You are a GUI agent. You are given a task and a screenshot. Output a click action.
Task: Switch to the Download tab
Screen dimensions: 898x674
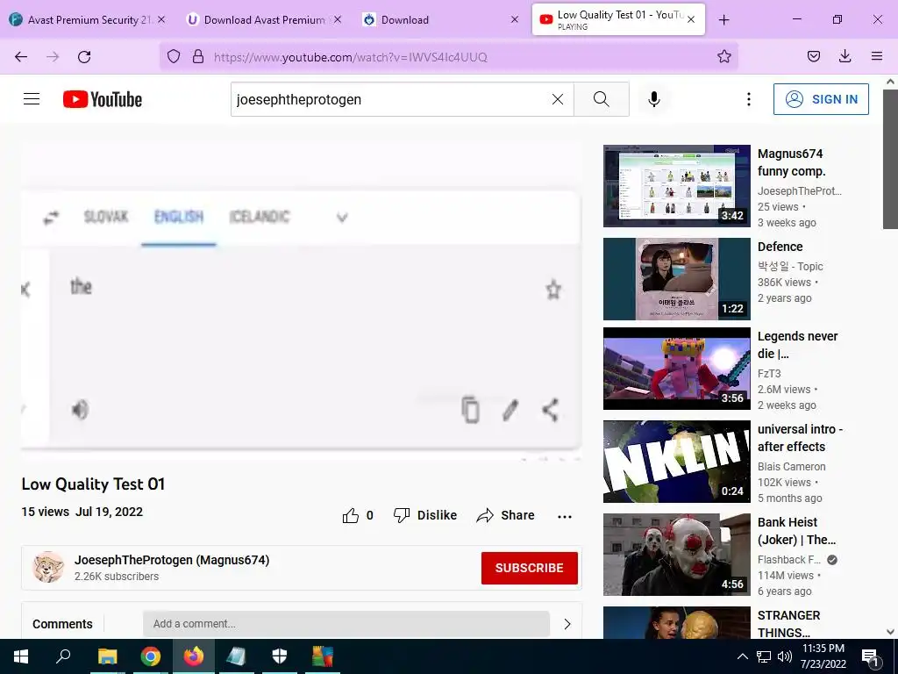tap(438, 19)
